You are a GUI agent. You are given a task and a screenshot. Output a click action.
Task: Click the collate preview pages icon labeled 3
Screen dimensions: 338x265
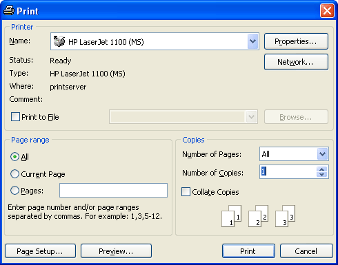click(x=285, y=216)
